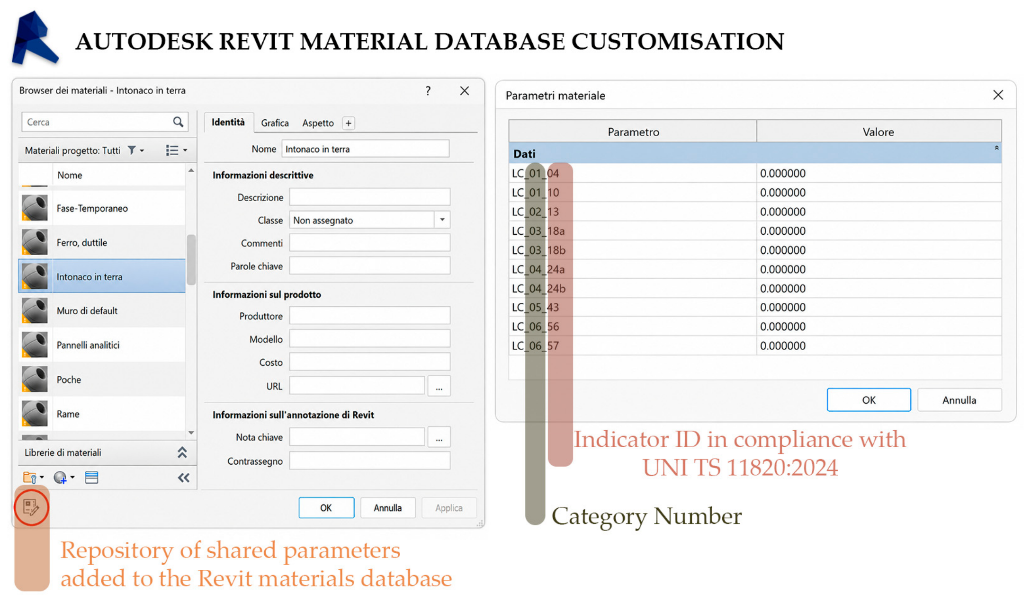The height and width of the screenshot is (602, 1031).
Task: Click the plus button to add asset tab
Action: tap(349, 123)
